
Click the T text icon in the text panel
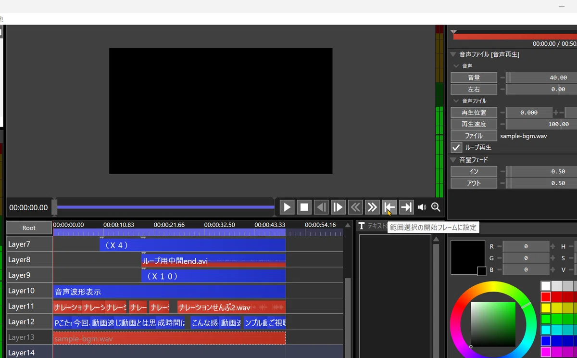tap(362, 226)
